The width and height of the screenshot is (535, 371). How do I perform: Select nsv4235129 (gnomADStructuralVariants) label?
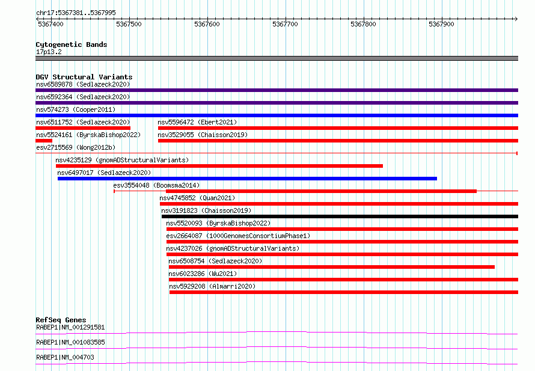(x=122, y=160)
